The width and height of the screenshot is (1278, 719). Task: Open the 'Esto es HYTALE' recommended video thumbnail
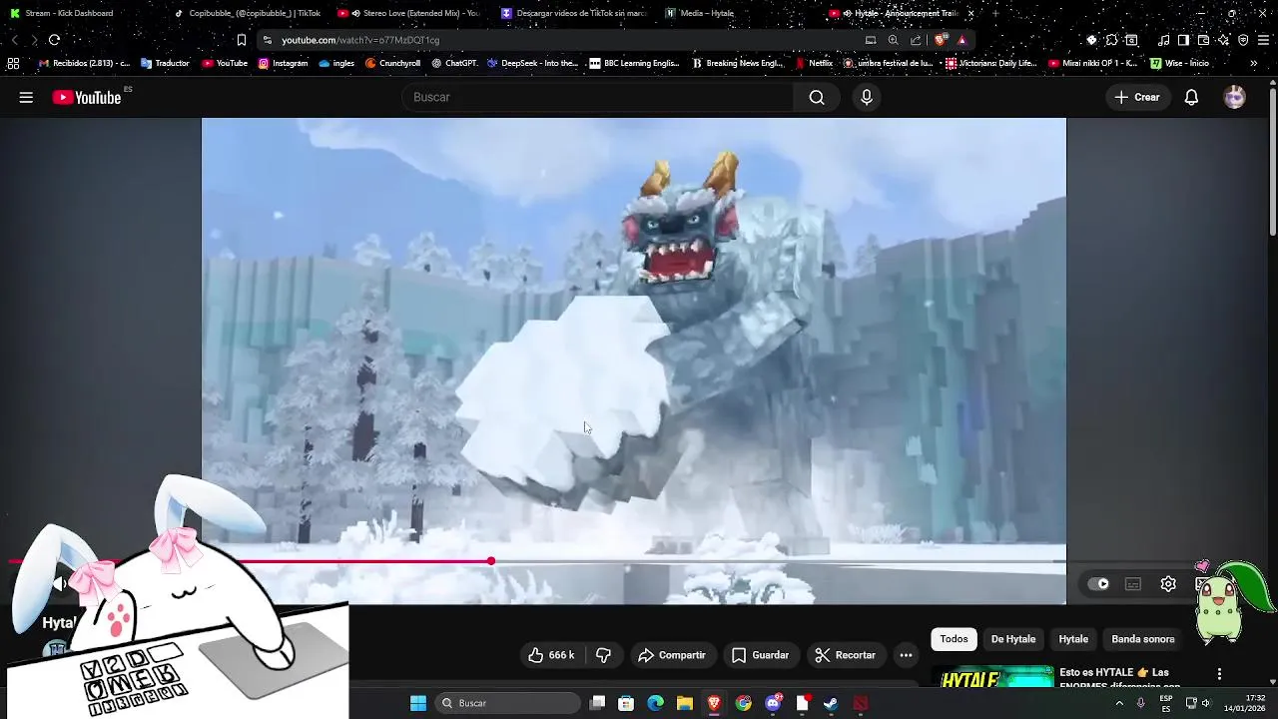pos(992,678)
